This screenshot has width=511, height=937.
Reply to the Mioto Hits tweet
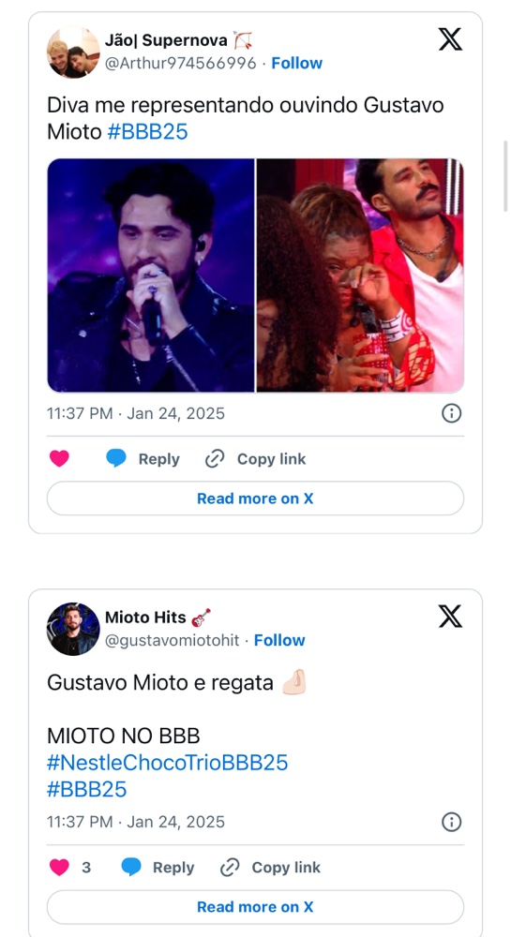point(158,867)
